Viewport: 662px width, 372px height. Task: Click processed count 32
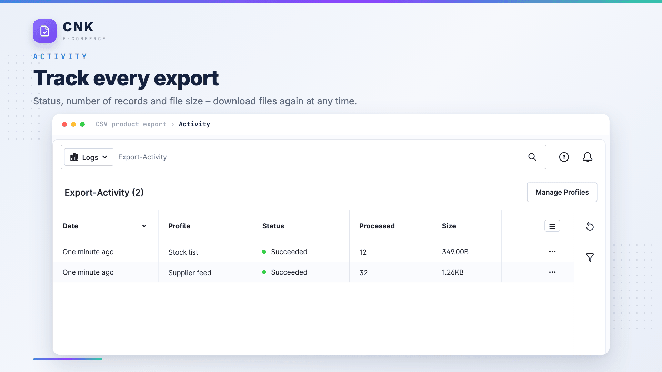[363, 273]
